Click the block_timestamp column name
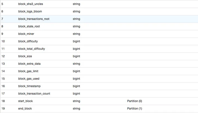The width and height of the screenshot is (198, 113). pos(29,86)
